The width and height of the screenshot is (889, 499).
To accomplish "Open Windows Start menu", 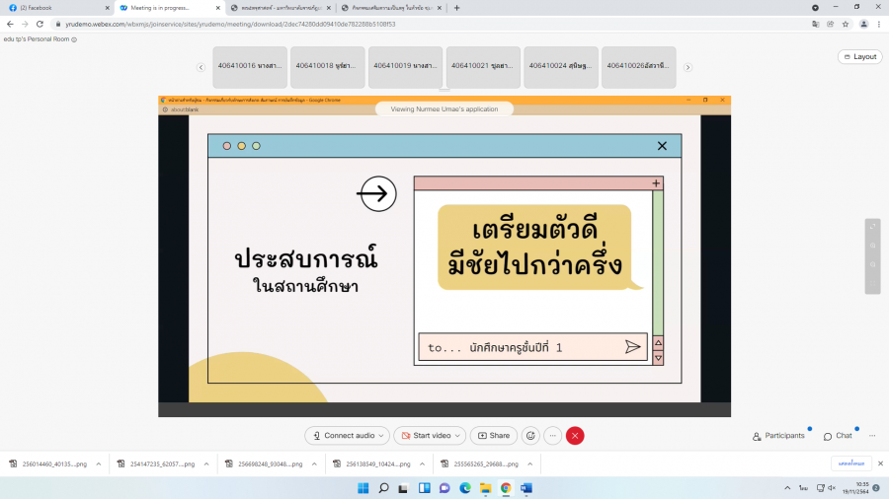I will click(361, 487).
